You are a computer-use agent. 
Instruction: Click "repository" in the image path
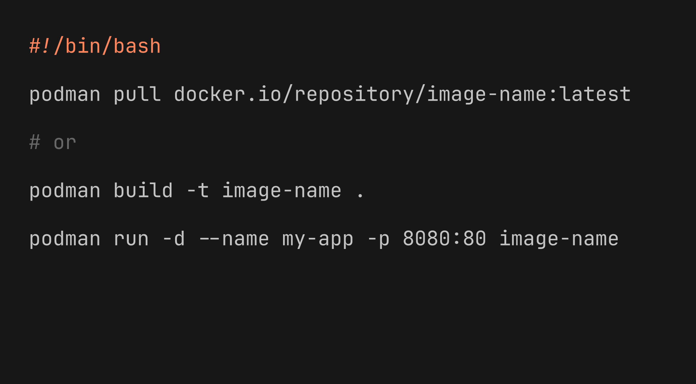[x=354, y=95]
